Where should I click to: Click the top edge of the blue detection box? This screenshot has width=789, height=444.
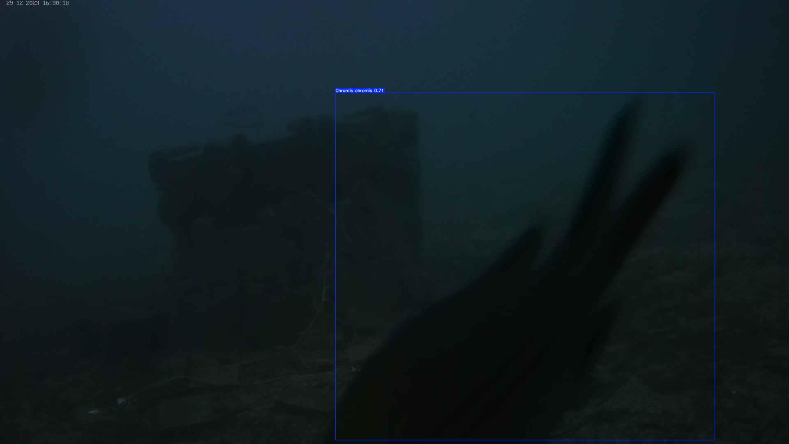click(525, 93)
